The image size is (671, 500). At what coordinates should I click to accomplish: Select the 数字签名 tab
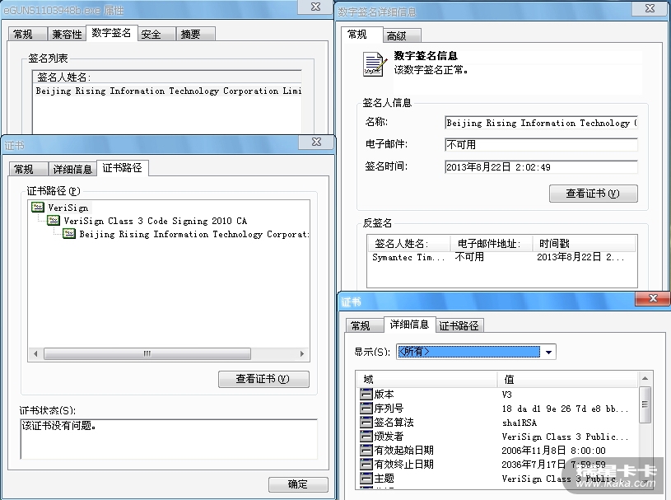click(x=112, y=33)
